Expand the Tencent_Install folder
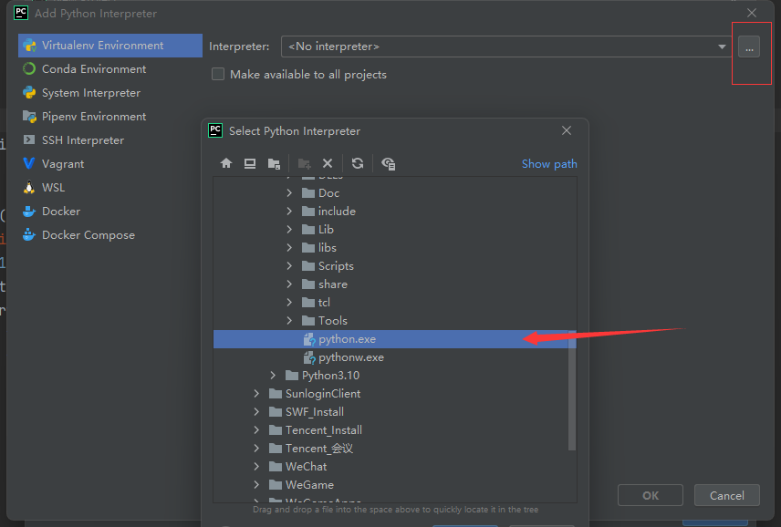 pyautogui.click(x=256, y=430)
